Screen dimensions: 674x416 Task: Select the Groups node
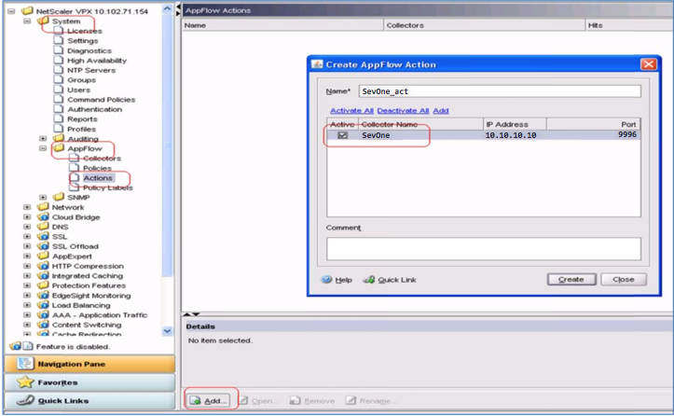(x=81, y=80)
